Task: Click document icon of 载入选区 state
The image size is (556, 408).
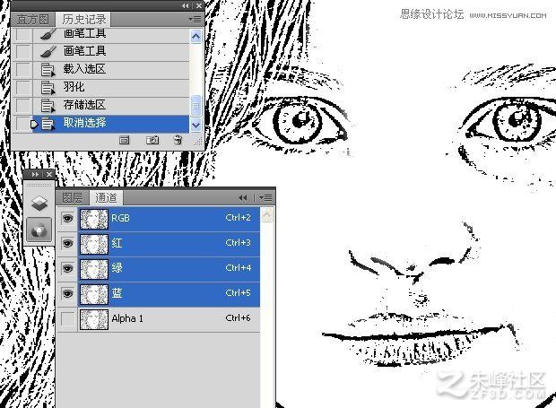Action: coord(48,70)
